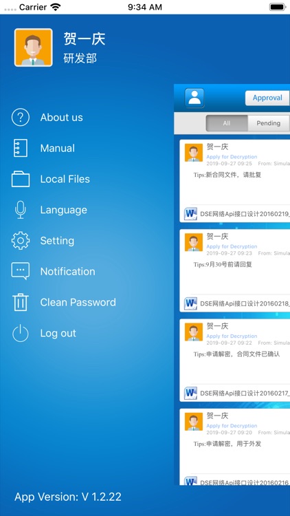Tap timestamp 2019-09-27 09:25
The height and width of the screenshot is (516, 290).
click(229, 164)
